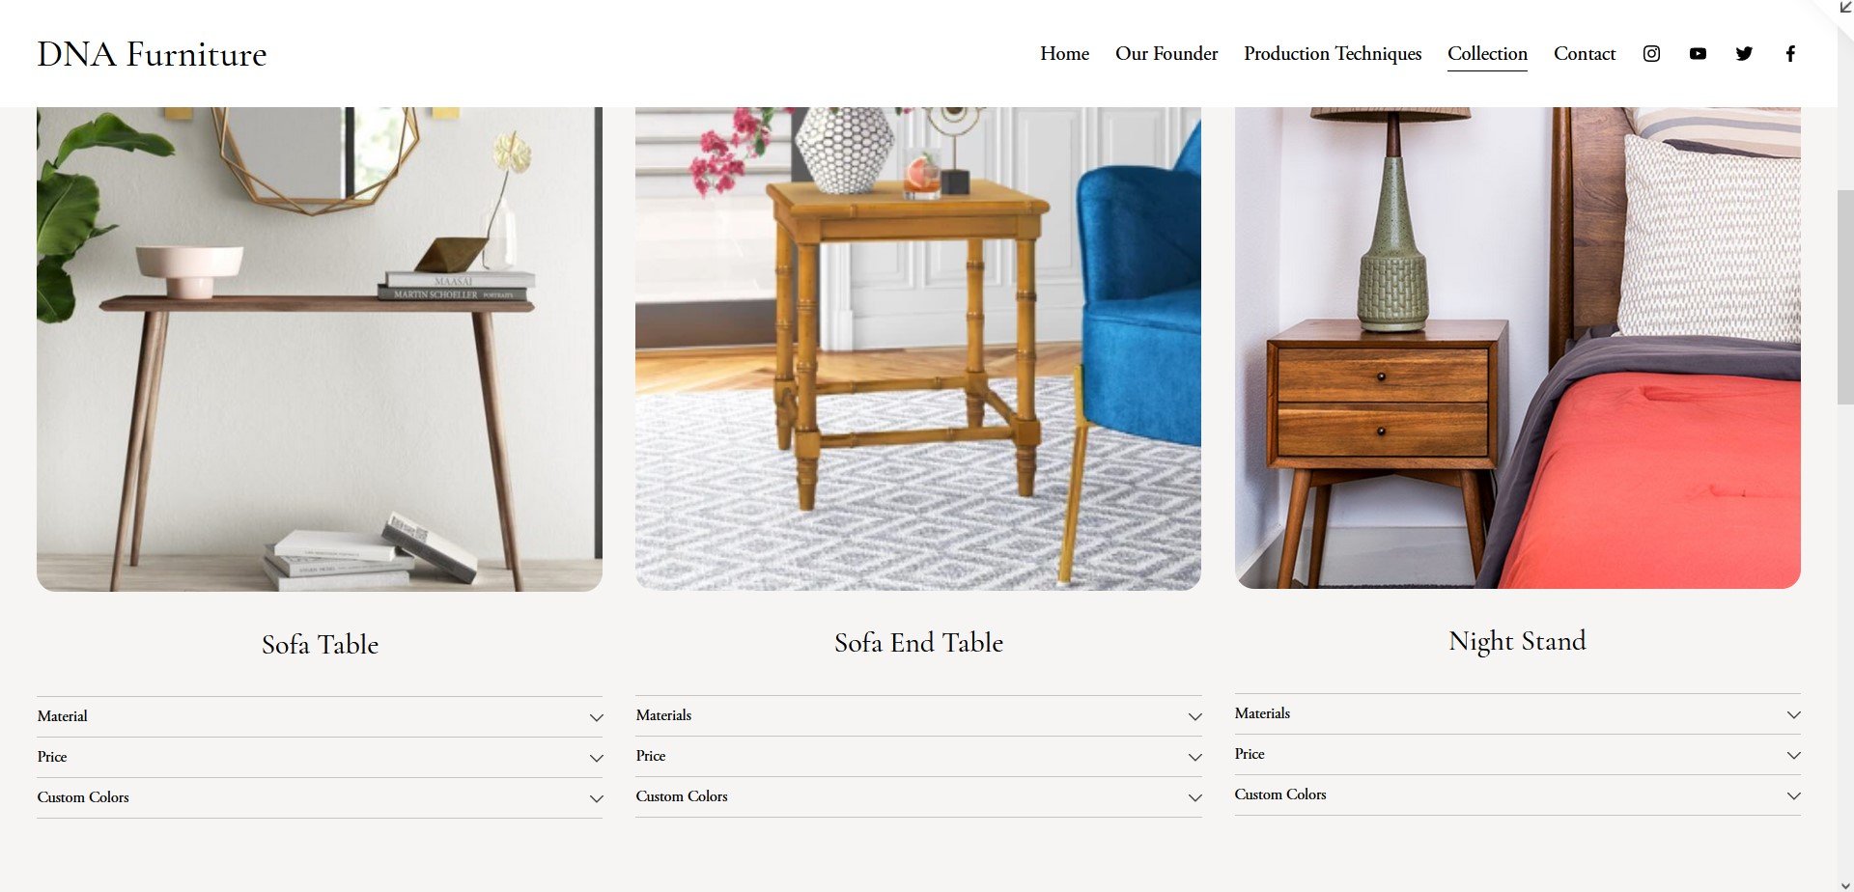Expand Sofa Table Material chevron
This screenshot has width=1854, height=892.
[597, 717]
